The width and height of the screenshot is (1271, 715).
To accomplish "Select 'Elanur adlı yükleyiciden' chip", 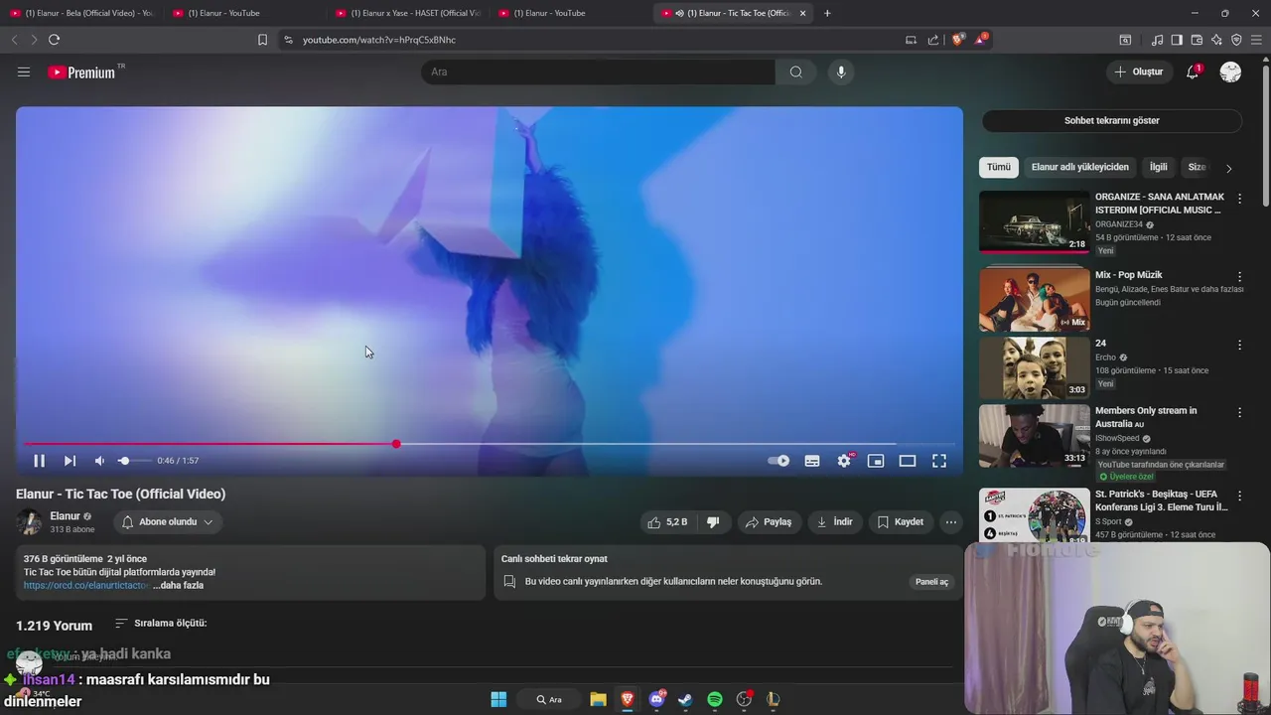I will point(1080,167).
